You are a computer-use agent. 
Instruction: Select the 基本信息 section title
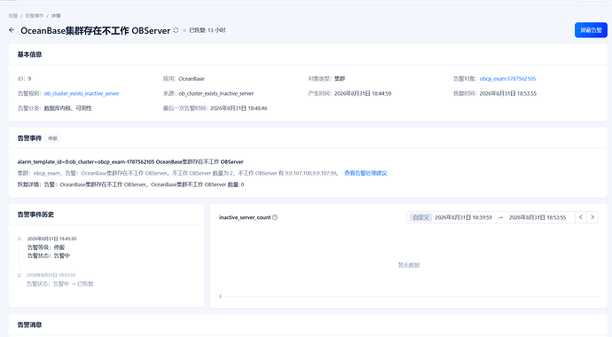(x=29, y=54)
